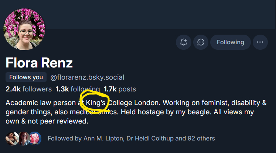Click the second mutual follower avatar

(23, 139)
